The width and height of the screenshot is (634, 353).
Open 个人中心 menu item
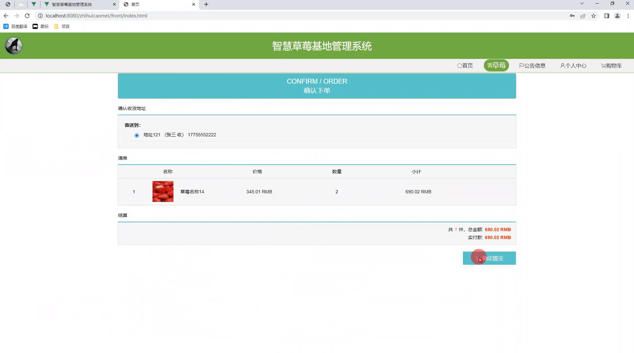point(573,66)
